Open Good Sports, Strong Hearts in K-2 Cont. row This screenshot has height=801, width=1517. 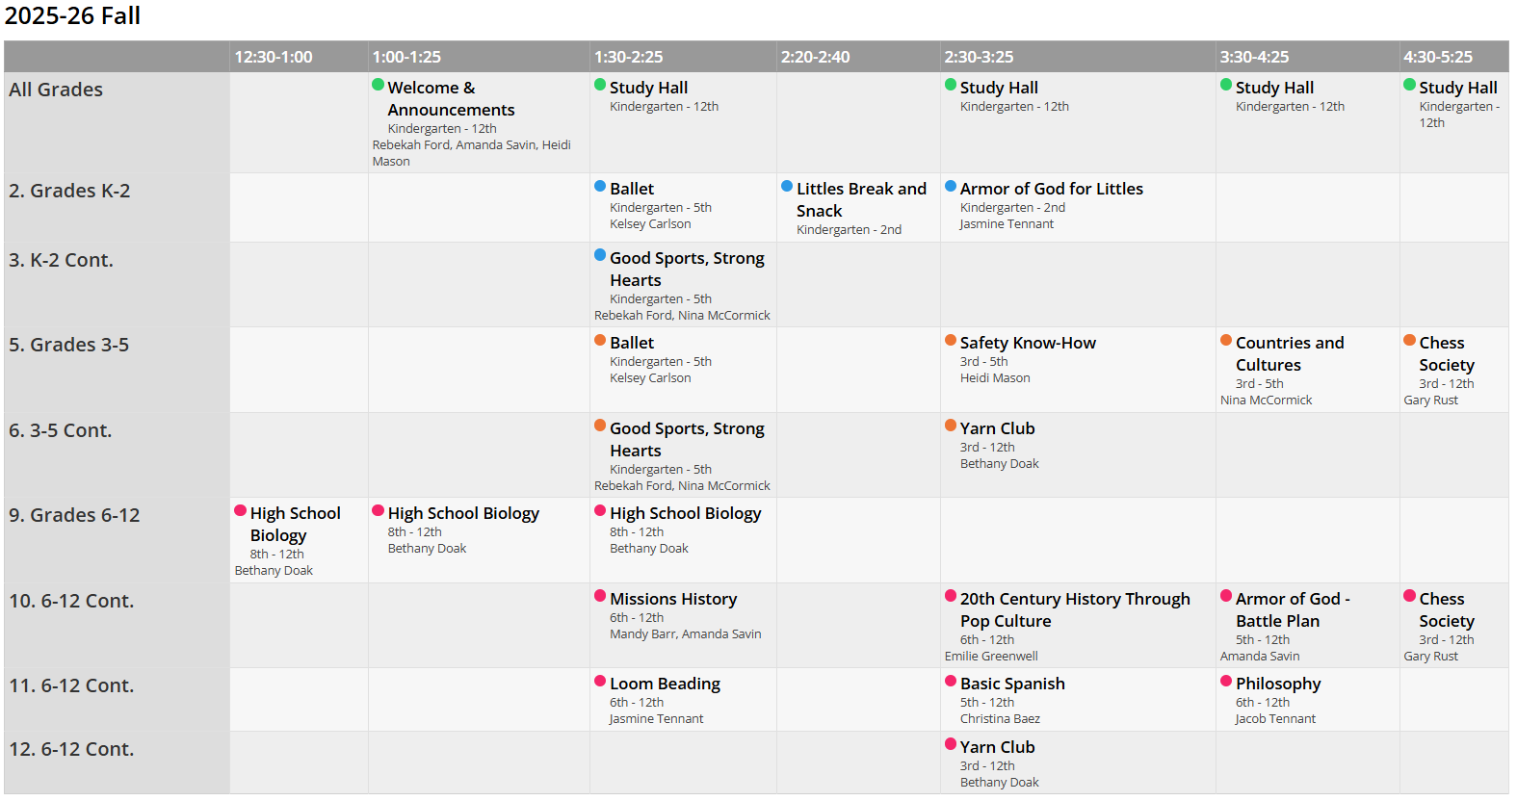click(687, 269)
